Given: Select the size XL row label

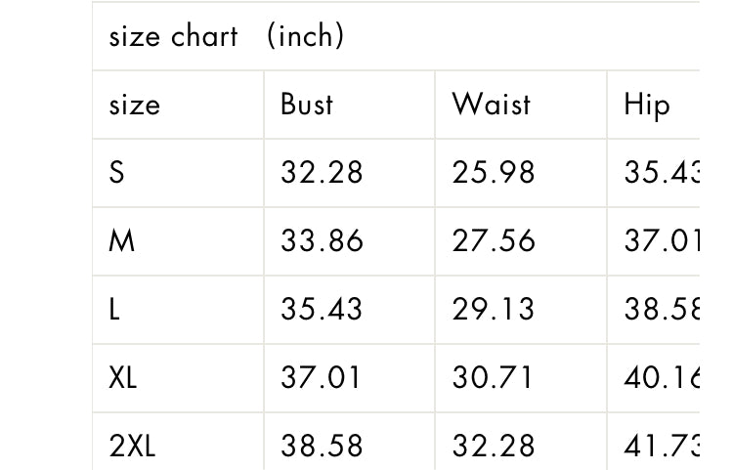Looking at the screenshot, I should point(123,377).
